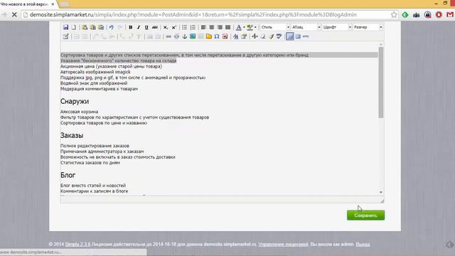
Task: Open the Simpla 2.3.6 footer link
Action: 77,245
